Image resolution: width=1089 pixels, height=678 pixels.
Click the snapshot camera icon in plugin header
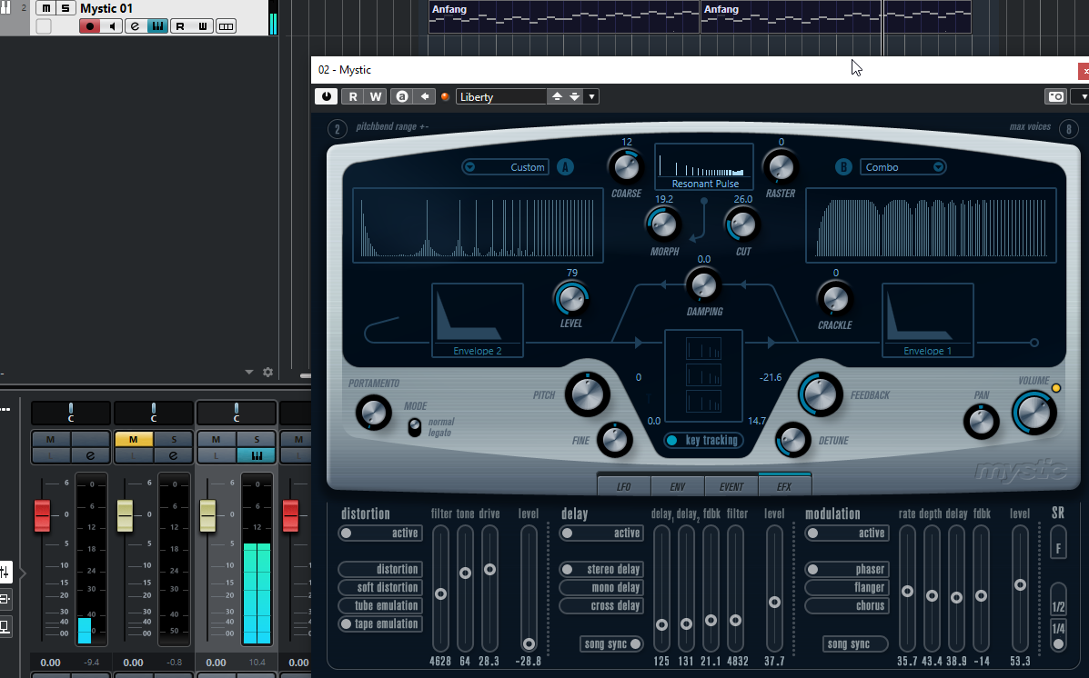click(x=1055, y=96)
